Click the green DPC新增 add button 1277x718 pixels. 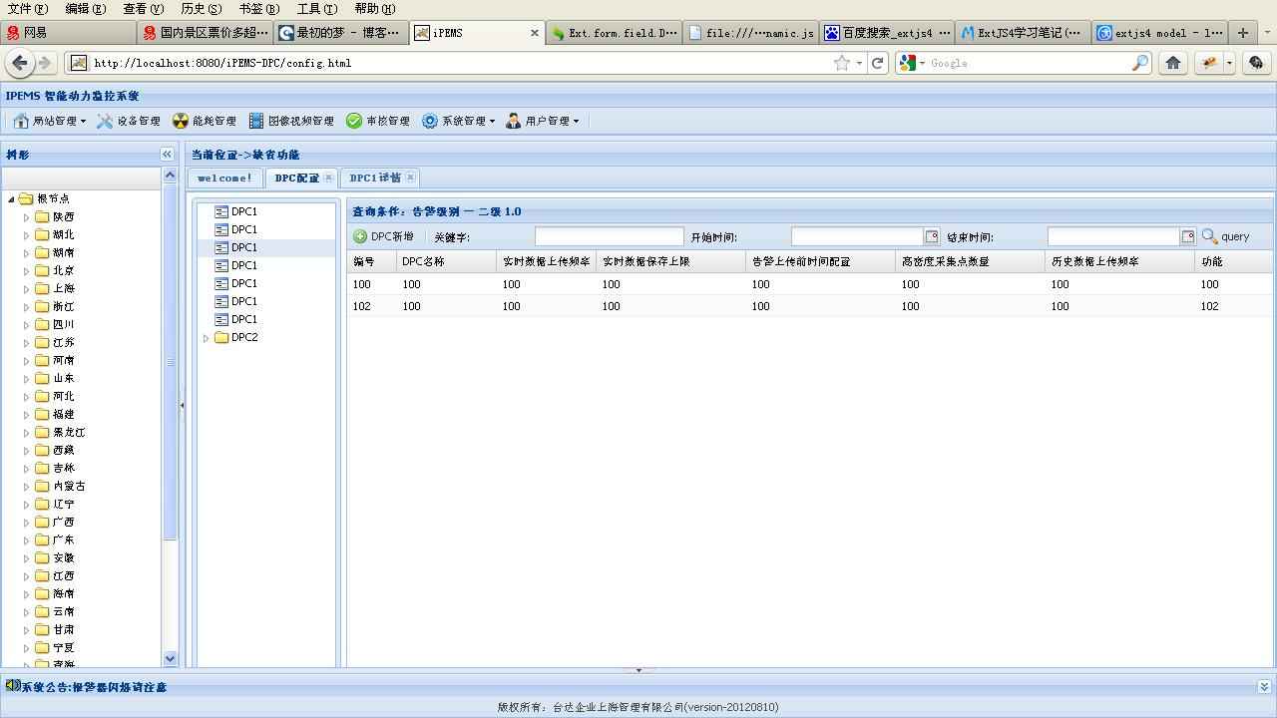point(383,236)
